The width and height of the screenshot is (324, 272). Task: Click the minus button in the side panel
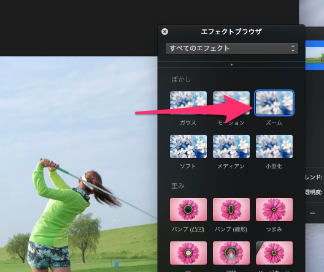point(312,213)
